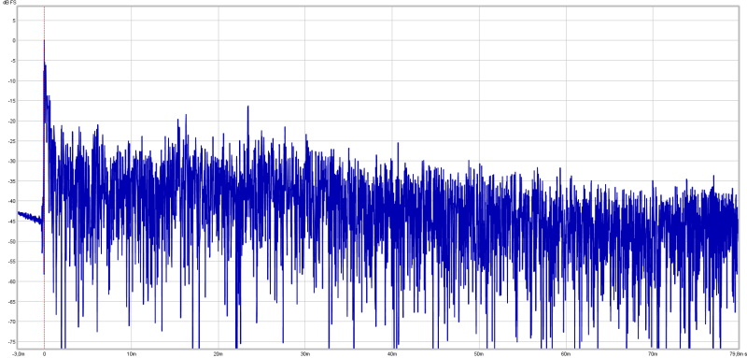Click the -3,0m start-of-axis label
747x358 pixels.
tap(18, 354)
